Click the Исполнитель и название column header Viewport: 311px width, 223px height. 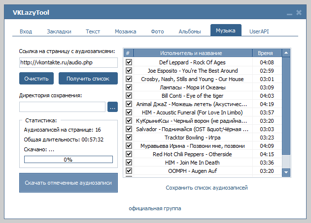tap(193, 53)
